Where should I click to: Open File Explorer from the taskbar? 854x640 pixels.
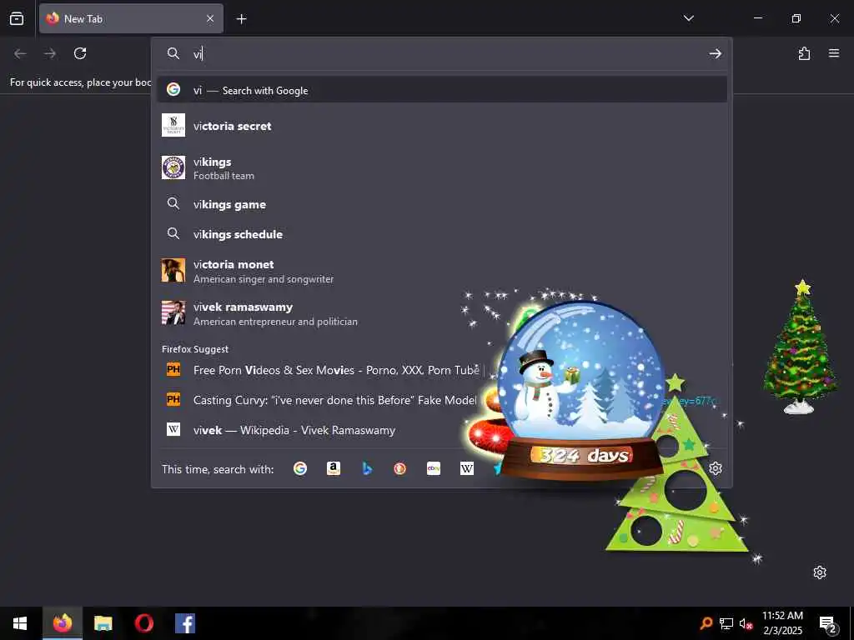[x=103, y=623]
